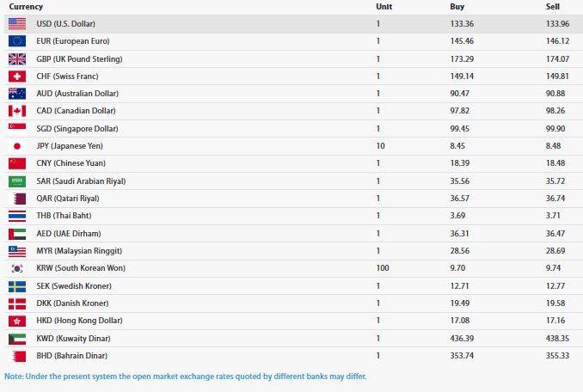This screenshot has height=392, width=583.
Task: Click the Swedish flag icon
Action: point(17,286)
